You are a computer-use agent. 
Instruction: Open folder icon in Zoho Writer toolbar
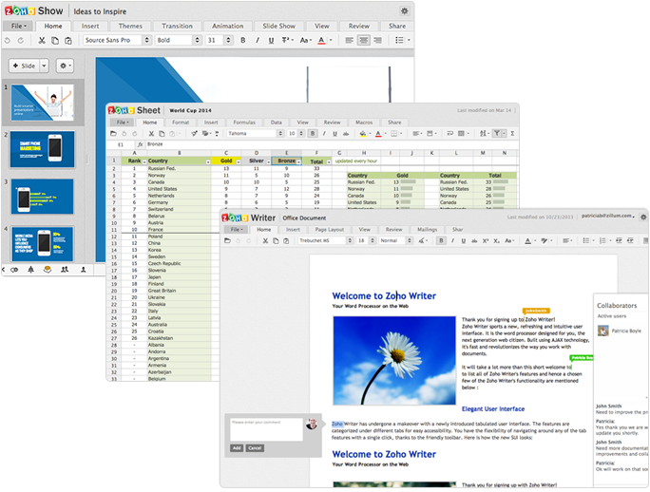(x=227, y=241)
